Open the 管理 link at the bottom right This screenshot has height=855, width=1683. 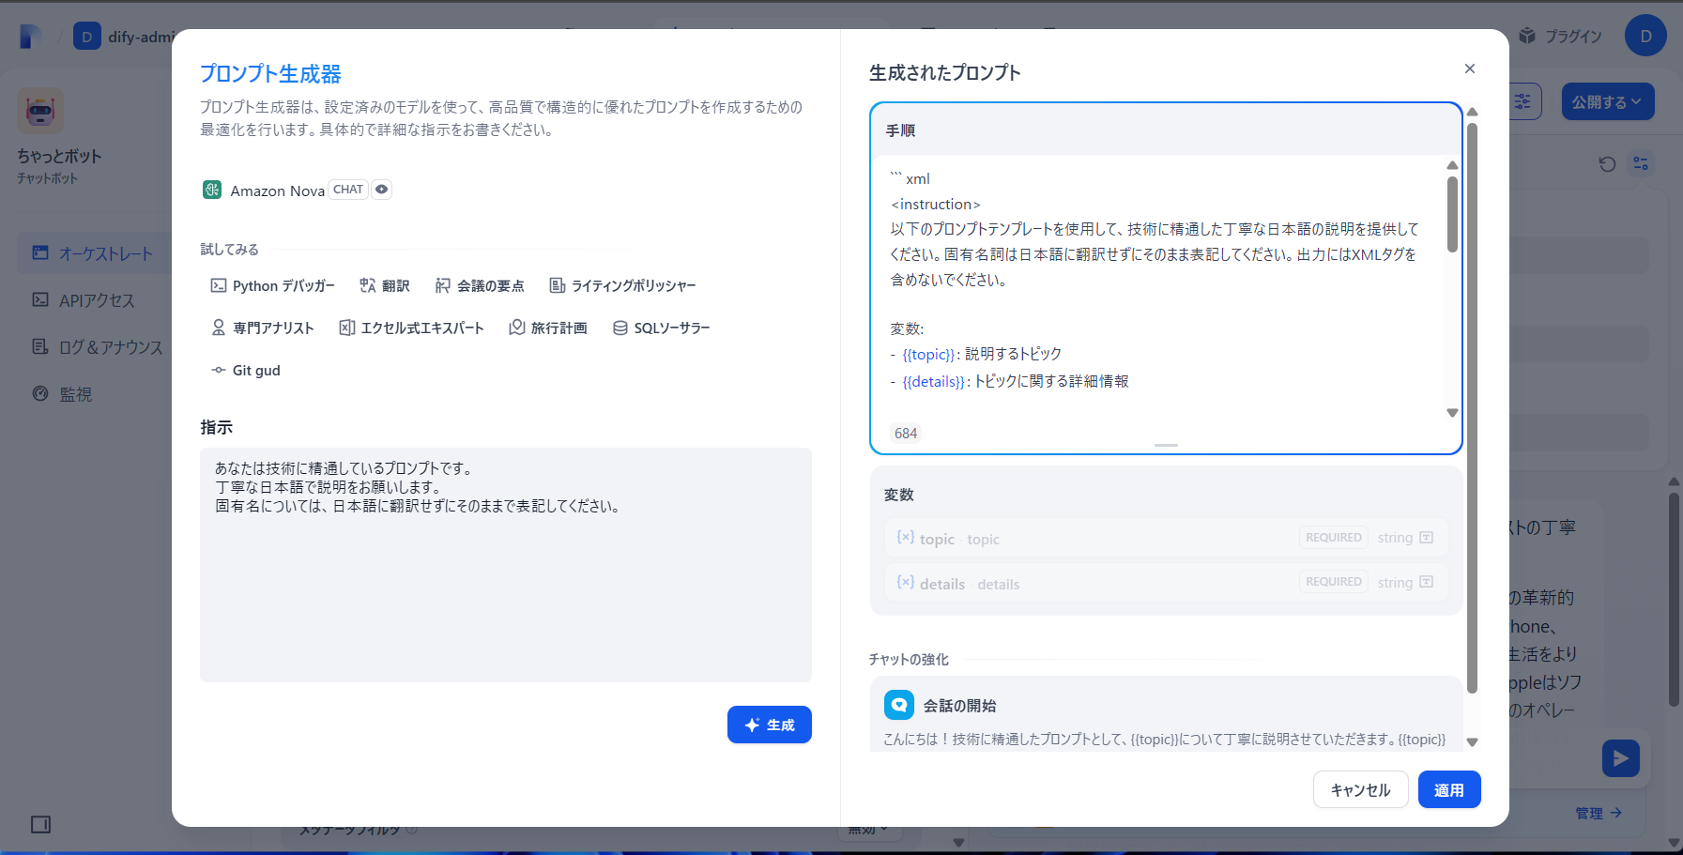[x=1599, y=813]
